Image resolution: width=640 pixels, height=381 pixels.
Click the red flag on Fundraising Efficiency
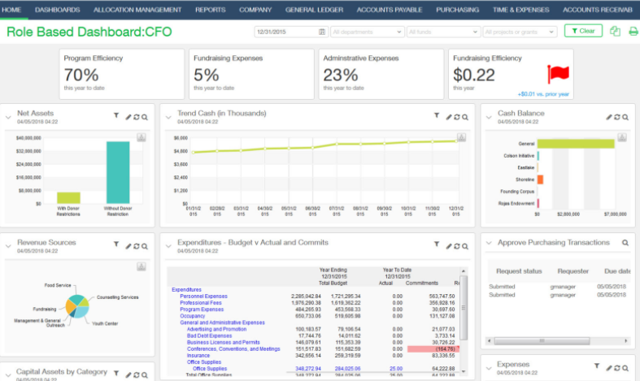tap(558, 74)
